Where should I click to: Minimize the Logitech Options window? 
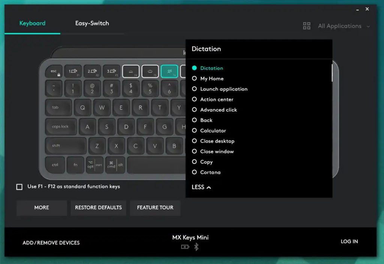357,9
